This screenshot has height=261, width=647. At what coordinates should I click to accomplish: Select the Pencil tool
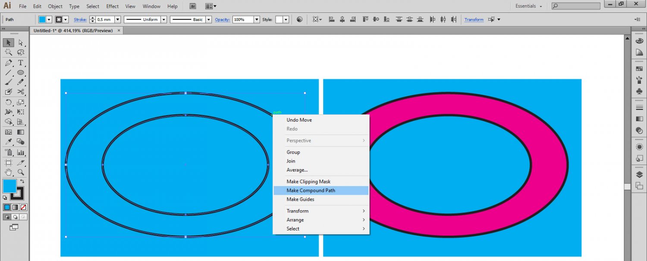pyautogui.click(x=20, y=82)
